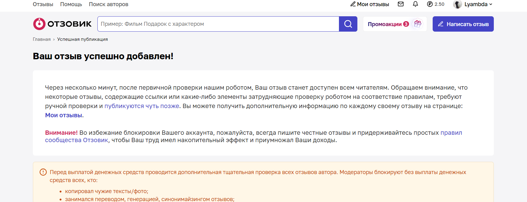Click the Главная breadcrumb link
Image resolution: width=527 pixels, height=202 pixels.
(x=42, y=39)
